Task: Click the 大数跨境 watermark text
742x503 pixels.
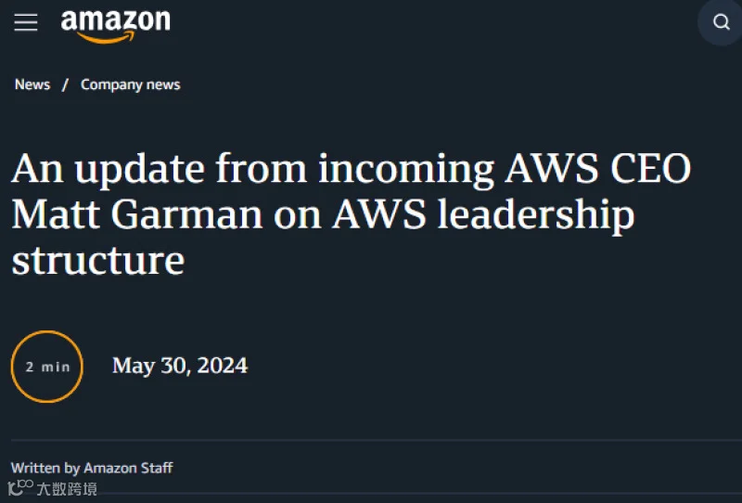Action: (67, 489)
